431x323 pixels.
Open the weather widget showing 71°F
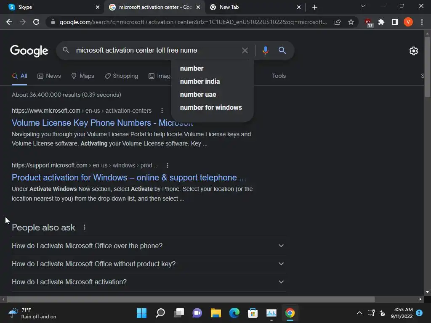point(32,313)
